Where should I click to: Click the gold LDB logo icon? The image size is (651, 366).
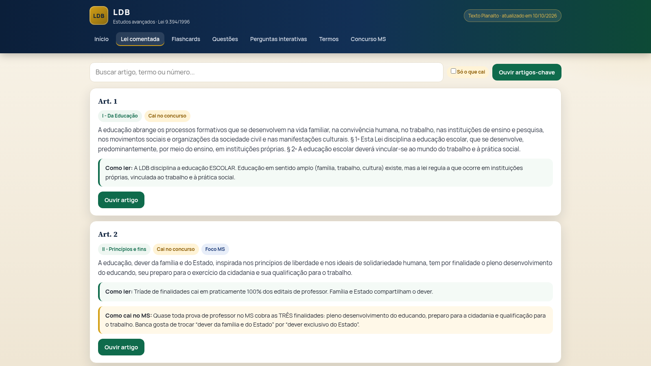click(x=99, y=15)
